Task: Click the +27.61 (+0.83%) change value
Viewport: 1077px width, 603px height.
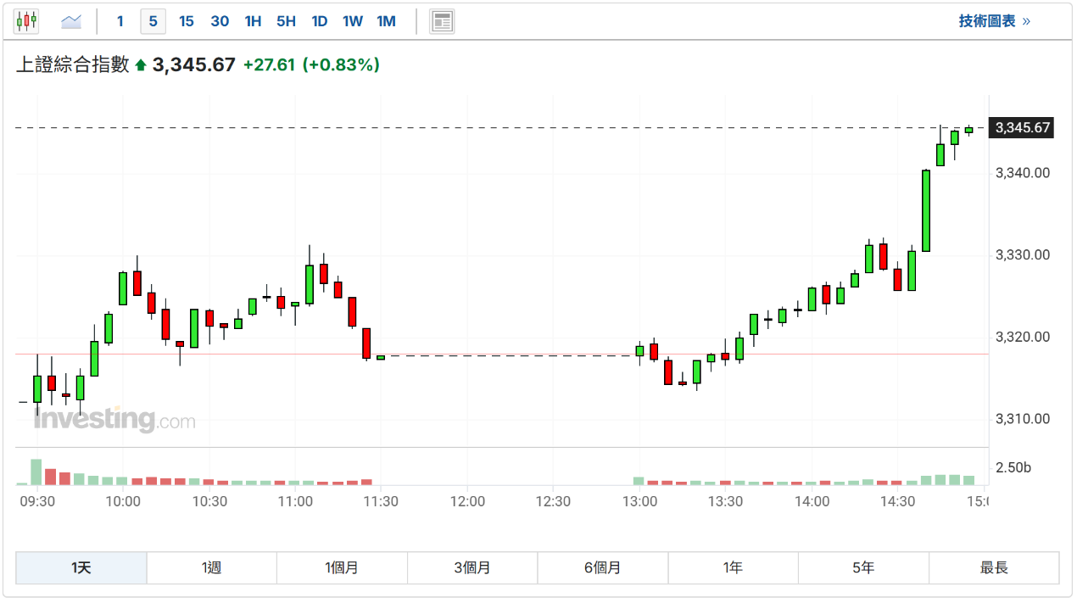Action: (311, 64)
